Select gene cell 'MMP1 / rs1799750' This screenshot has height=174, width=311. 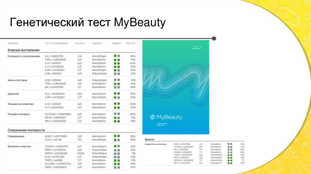point(55,150)
